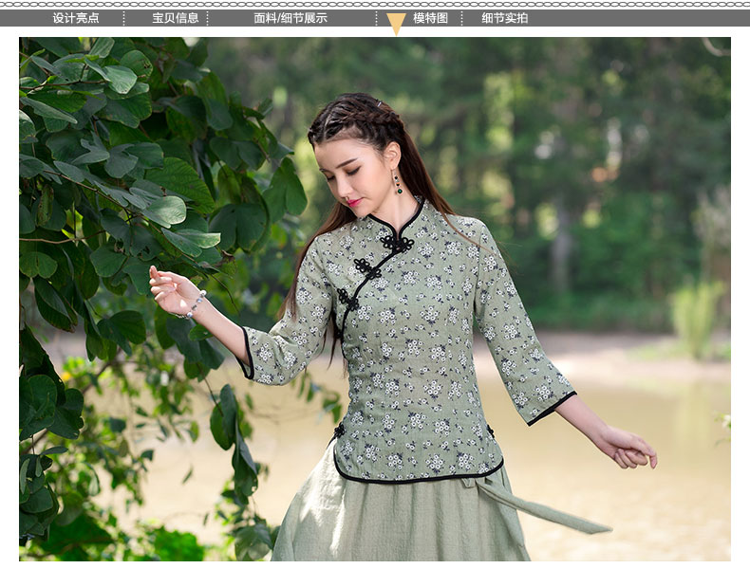Click the model's lowered hand on right
Viewport: 750px width, 569px height.
pyautogui.click(x=625, y=447)
